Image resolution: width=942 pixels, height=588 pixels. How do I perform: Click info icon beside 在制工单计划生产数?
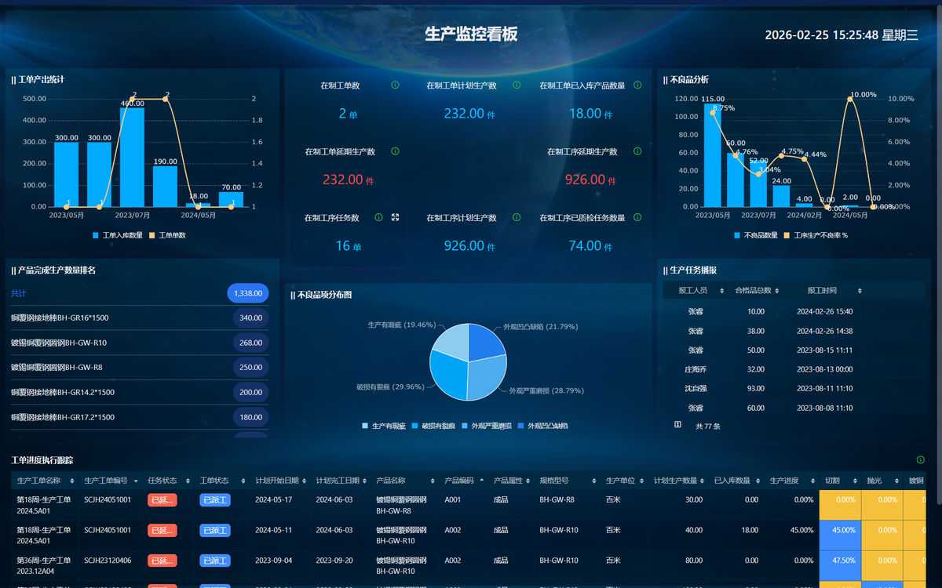pyautogui.click(x=517, y=85)
